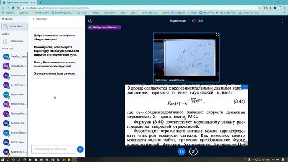The width and height of the screenshot is (288, 162).
Task: Open the Яндекс bookmark
Action: pos(193,13)
